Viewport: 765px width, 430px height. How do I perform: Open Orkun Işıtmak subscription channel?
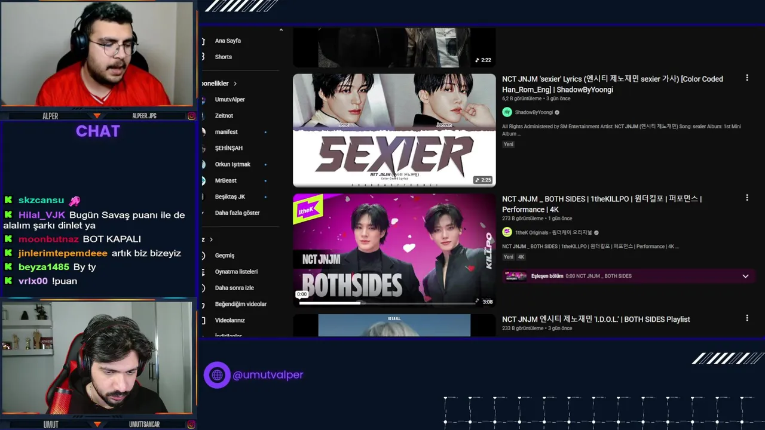[x=232, y=164]
